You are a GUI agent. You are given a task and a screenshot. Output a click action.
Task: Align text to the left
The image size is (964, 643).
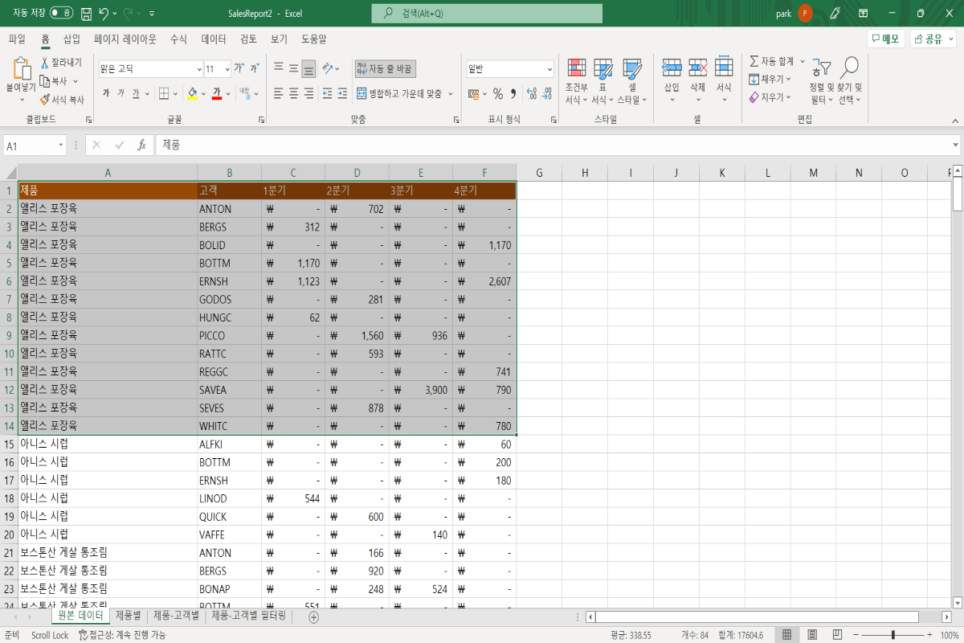pos(279,94)
